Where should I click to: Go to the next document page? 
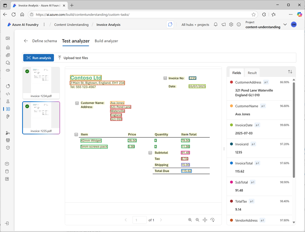click(x=161, y=220)
